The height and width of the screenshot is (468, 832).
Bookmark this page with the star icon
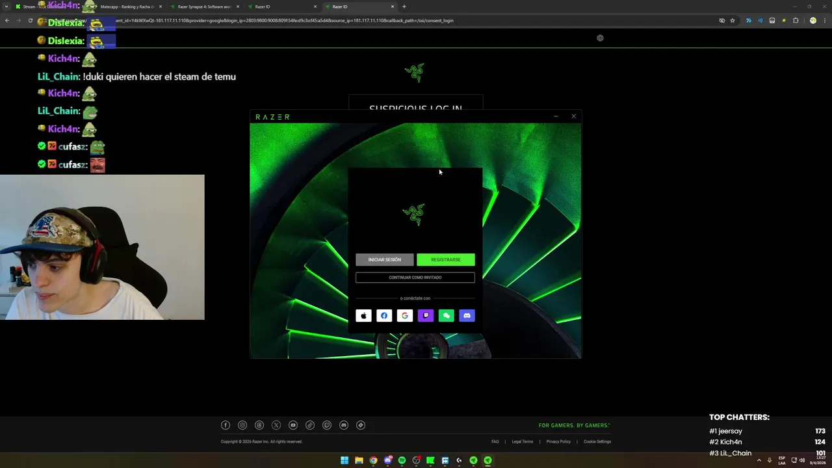(x=733, y=20)
